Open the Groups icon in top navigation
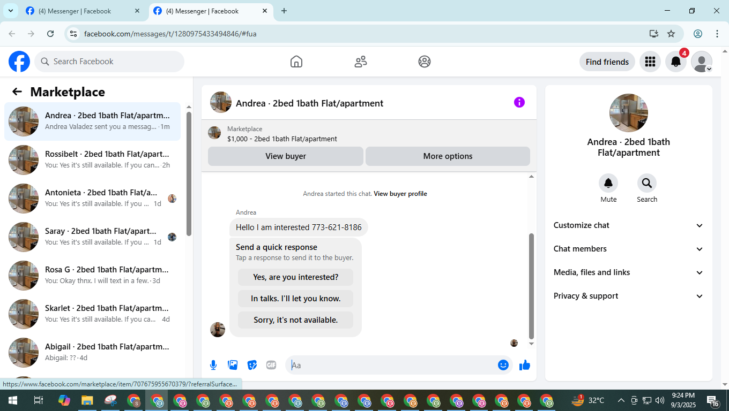 [425, 62]
